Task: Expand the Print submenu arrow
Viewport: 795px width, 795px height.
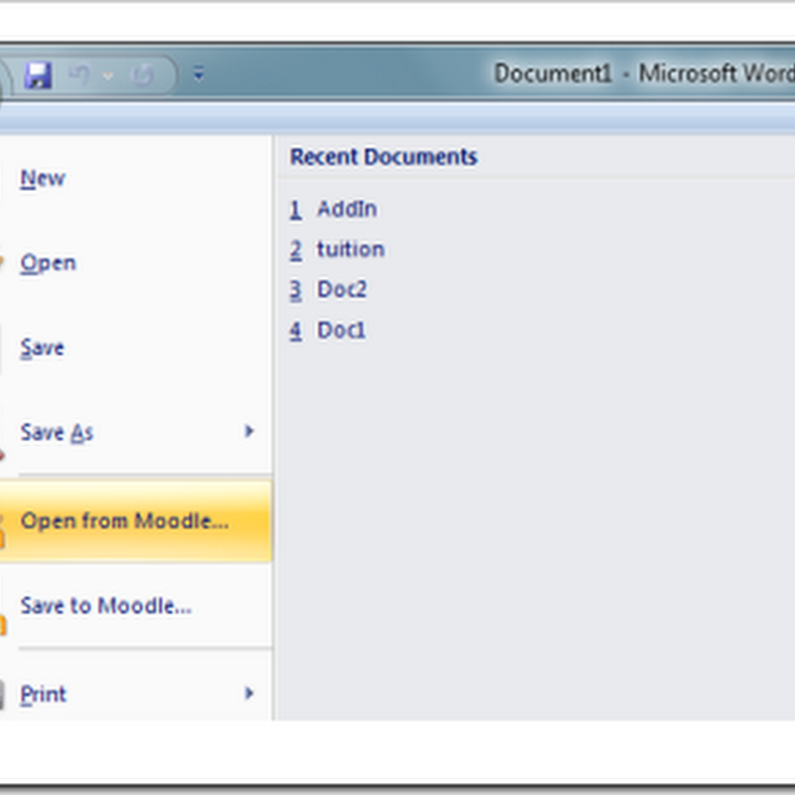Action: (249, 693)
